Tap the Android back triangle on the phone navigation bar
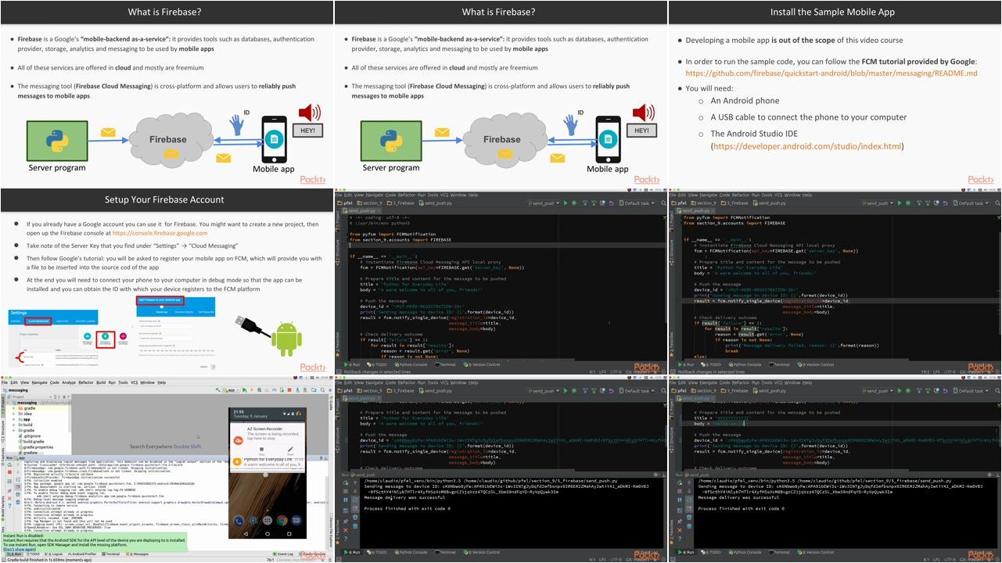 click(246, 533)
